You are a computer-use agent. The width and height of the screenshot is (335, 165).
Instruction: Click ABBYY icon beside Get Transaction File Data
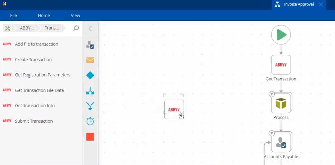(7, 90)
